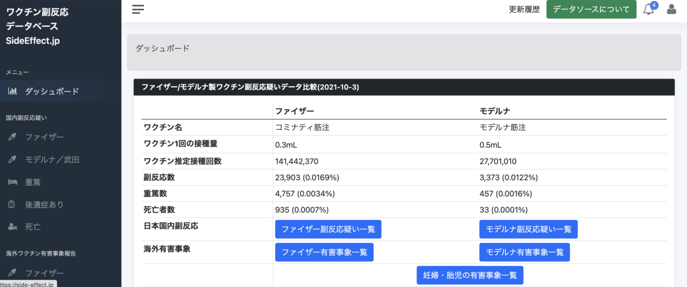Click the syringe icon beside モデルナ／武田
The height and width of the screenshot is (287, 687).
click(13, 160)
